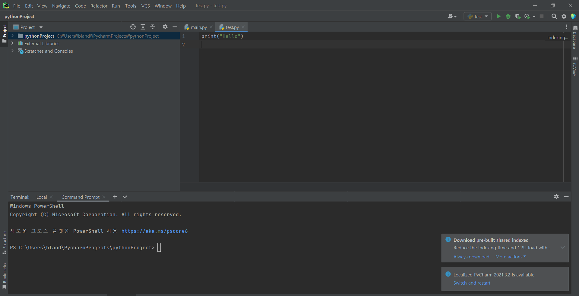The width and height of the screenshot is (579, 296).
Task: Expand the pythonProject tree node
Action: coord(12,36)
